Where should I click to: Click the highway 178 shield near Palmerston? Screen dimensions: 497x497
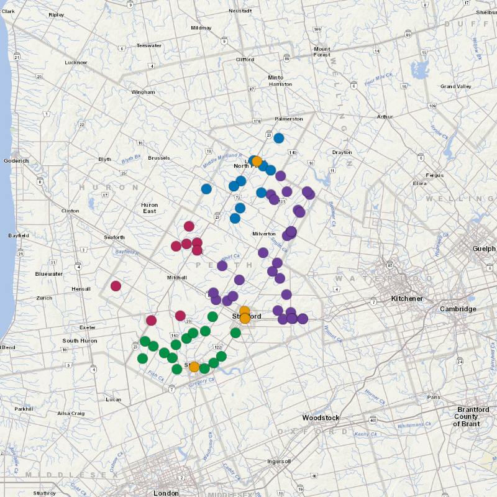click(257, 121)
